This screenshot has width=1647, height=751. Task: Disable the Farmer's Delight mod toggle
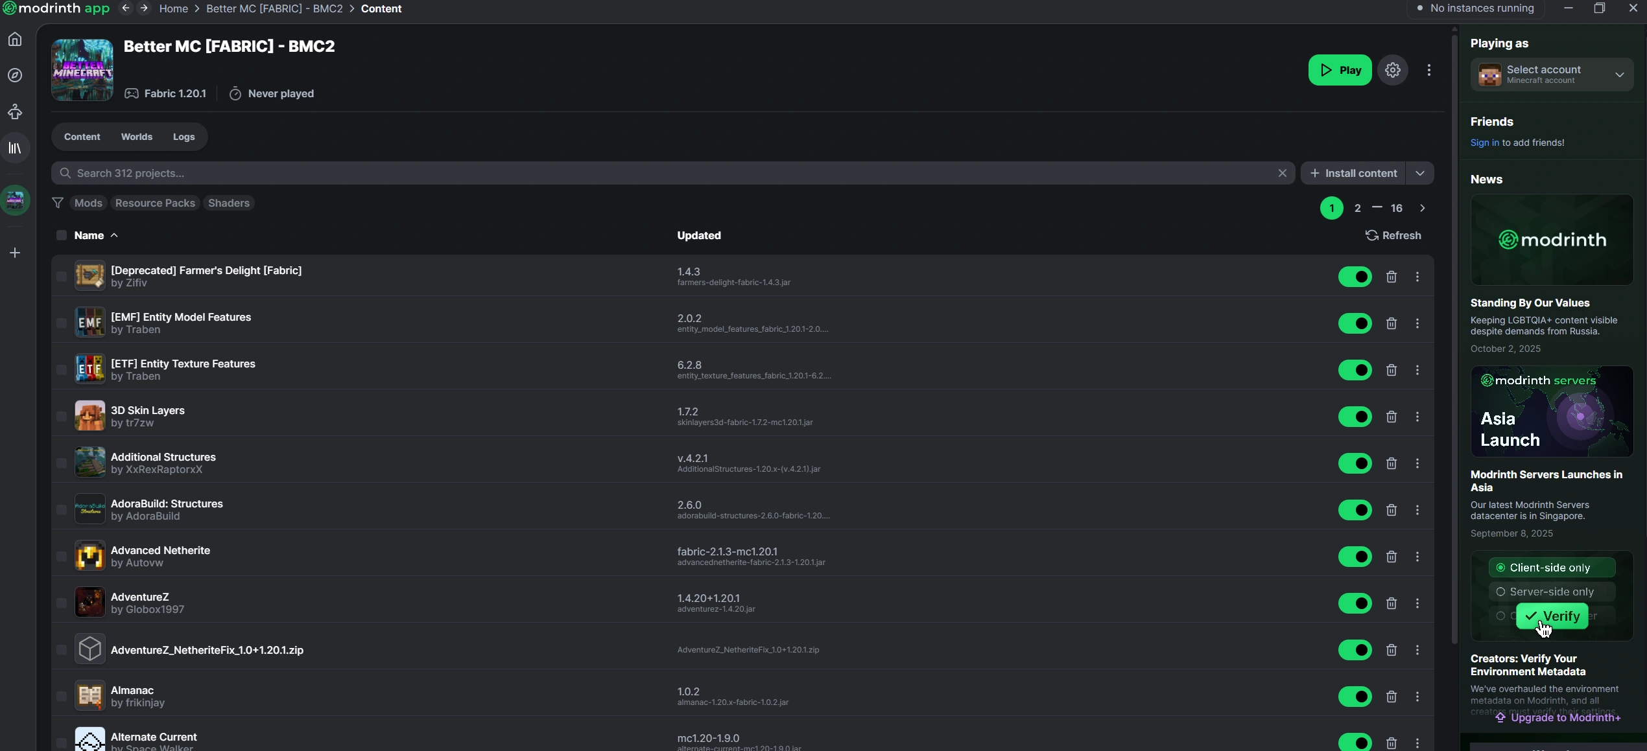click(1355, 277)
